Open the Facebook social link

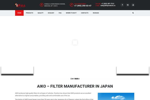pyautogui.click(x=122, y=5)
